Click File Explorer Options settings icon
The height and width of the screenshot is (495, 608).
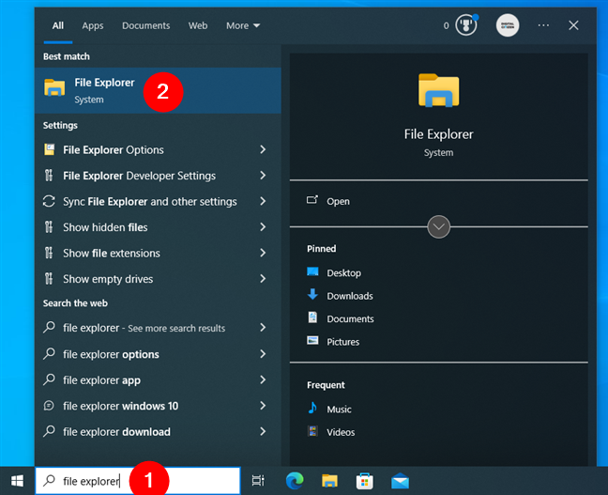[x=49, y=149]
